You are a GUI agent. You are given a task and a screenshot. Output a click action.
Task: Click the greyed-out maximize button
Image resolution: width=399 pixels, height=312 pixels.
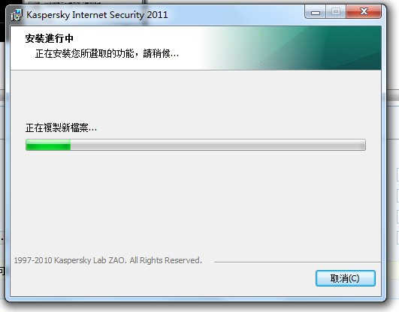coord(336,12)
